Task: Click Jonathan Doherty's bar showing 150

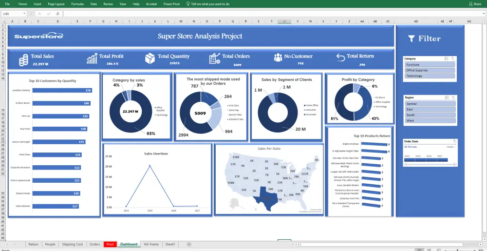Action: tap(62, 90)
